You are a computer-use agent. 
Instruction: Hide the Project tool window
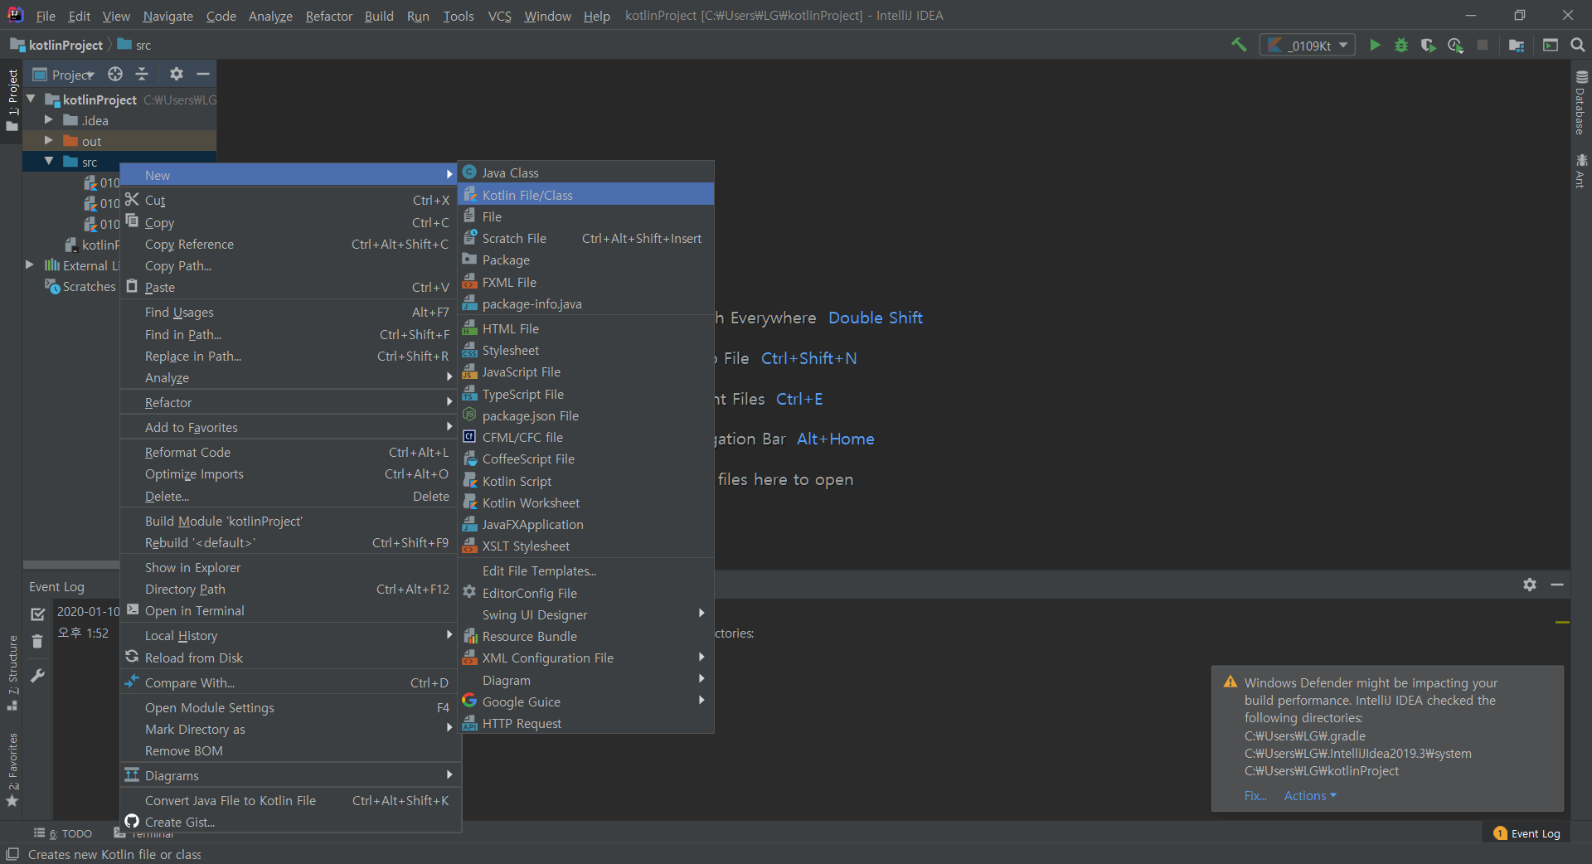click(x=202, y=74)
